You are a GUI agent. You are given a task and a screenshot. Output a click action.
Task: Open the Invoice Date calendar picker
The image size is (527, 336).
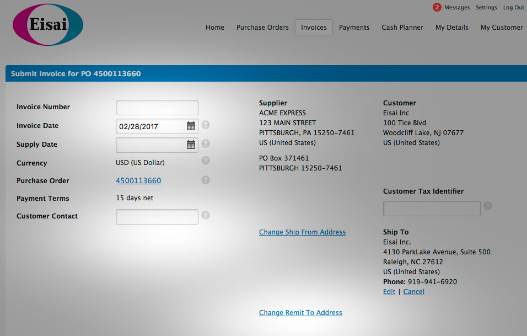[191, 126]
